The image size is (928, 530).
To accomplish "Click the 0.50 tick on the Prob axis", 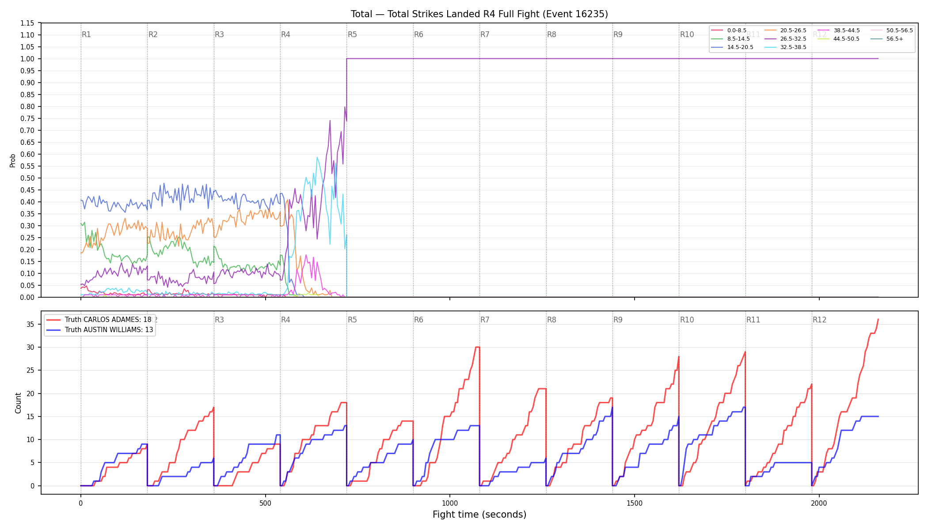I will 27,178.
